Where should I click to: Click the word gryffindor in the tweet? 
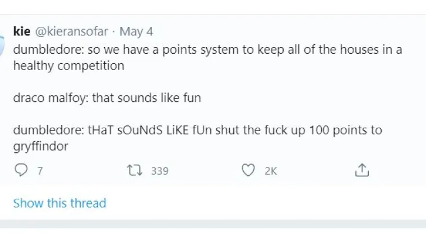click(x=43, y=147)
